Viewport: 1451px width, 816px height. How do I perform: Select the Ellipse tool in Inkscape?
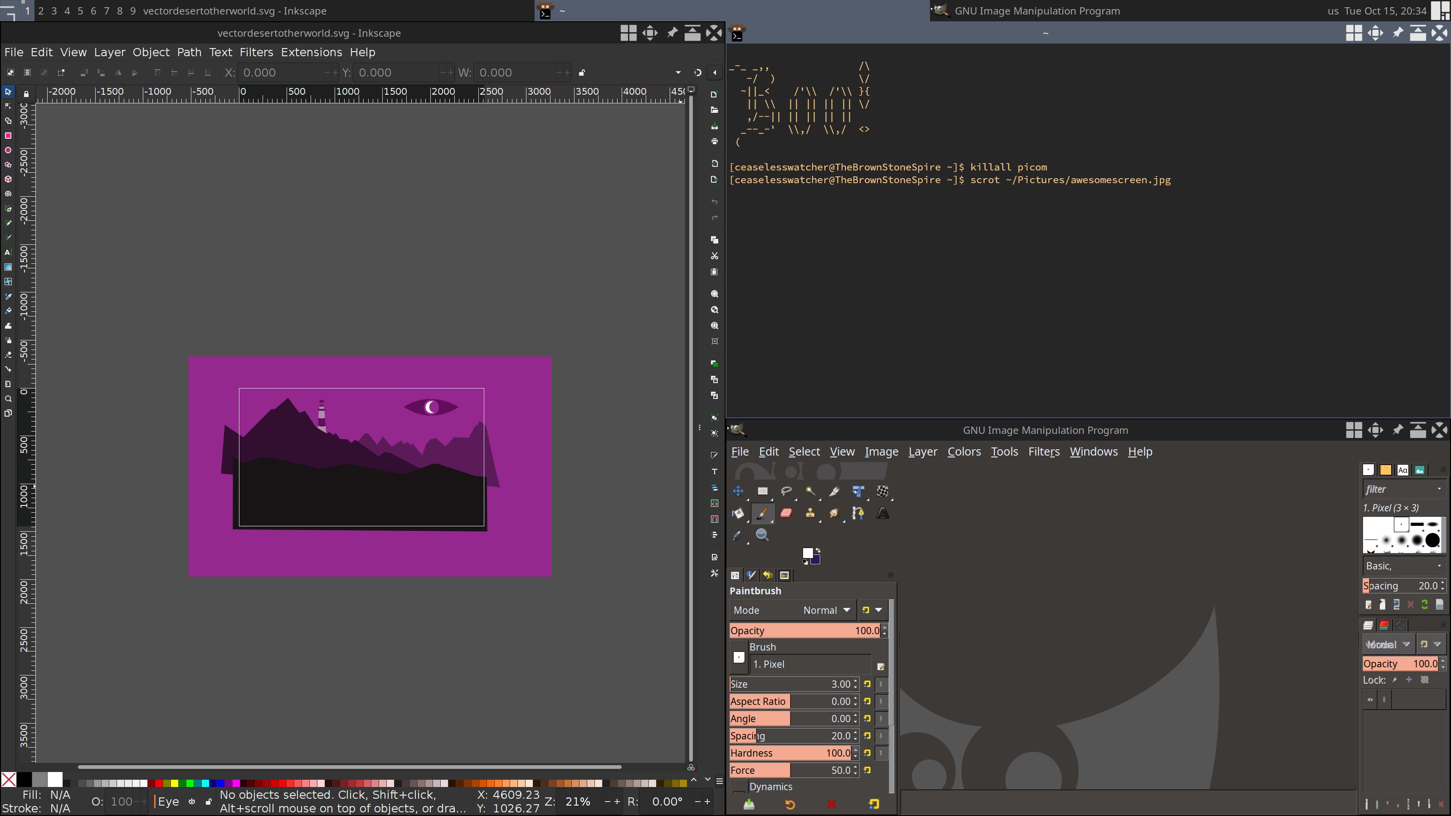point(8,150)
